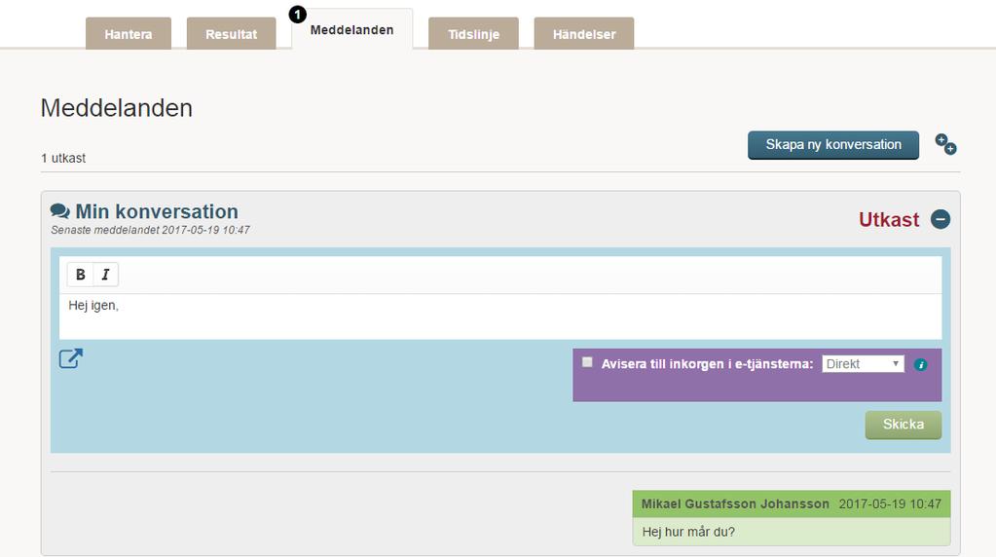996x557 pixels.
Task: Click the speech bubbles conversation icon
Action: click(x=59, y=211)
